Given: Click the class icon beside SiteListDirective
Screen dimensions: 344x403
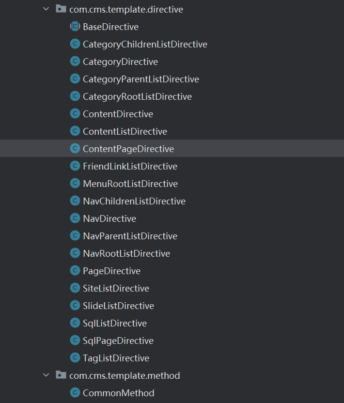Looking at the screenshot, I should tap(75, 288).
